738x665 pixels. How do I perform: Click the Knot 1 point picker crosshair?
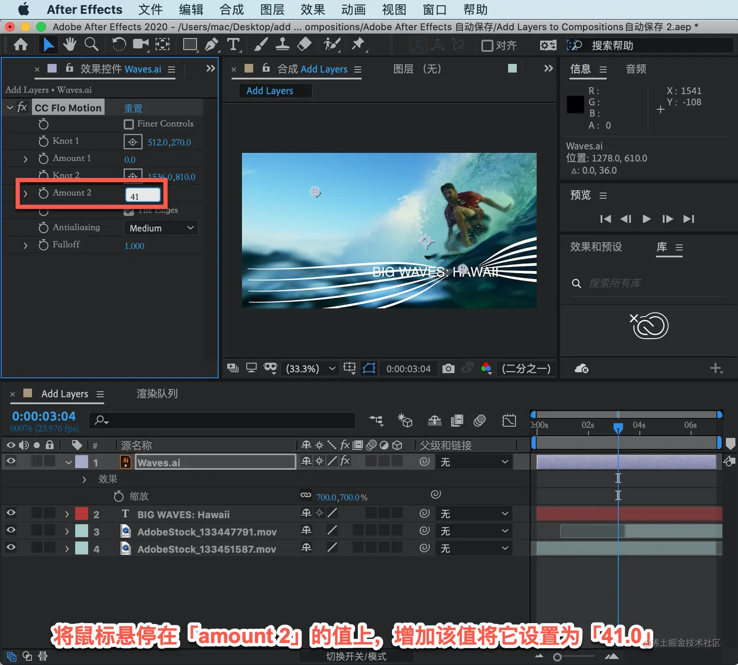tap(132, 142)
